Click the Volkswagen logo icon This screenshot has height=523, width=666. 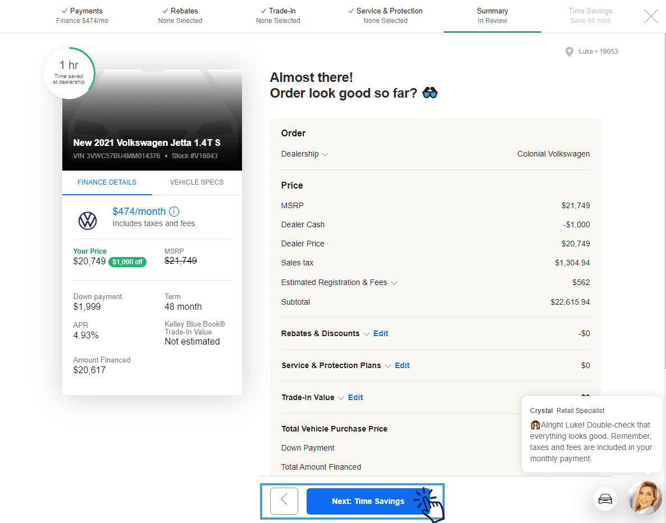click(x=88, y=221)
